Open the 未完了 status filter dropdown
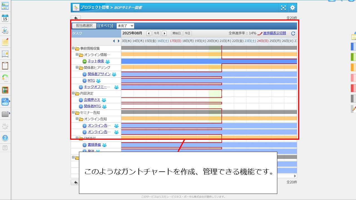 click(125, 26)
